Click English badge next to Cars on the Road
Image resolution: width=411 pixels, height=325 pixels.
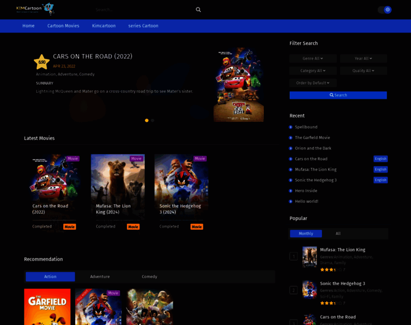(x=380, y=159)
